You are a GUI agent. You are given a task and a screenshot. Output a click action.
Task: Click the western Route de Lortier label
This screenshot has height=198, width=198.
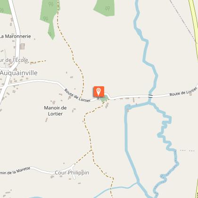coord(77,95)
